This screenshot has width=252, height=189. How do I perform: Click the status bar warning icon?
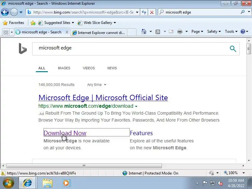(3, 173)
